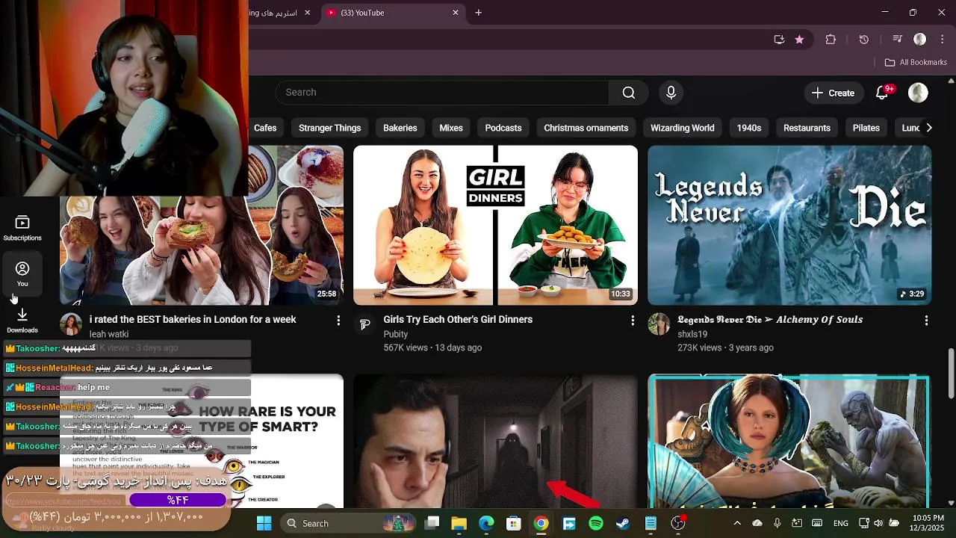Open title 'i rated the BEST bakeries in London'
This screenshot has height=538, width=956.
193,319
